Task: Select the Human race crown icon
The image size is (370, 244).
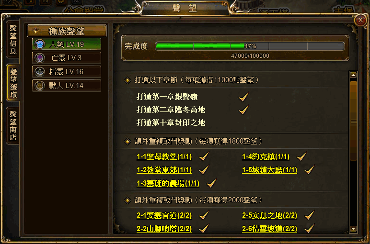Action: [40, 44]
